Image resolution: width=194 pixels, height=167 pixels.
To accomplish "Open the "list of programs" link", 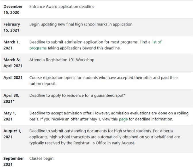I will click(x=156, y=42).
